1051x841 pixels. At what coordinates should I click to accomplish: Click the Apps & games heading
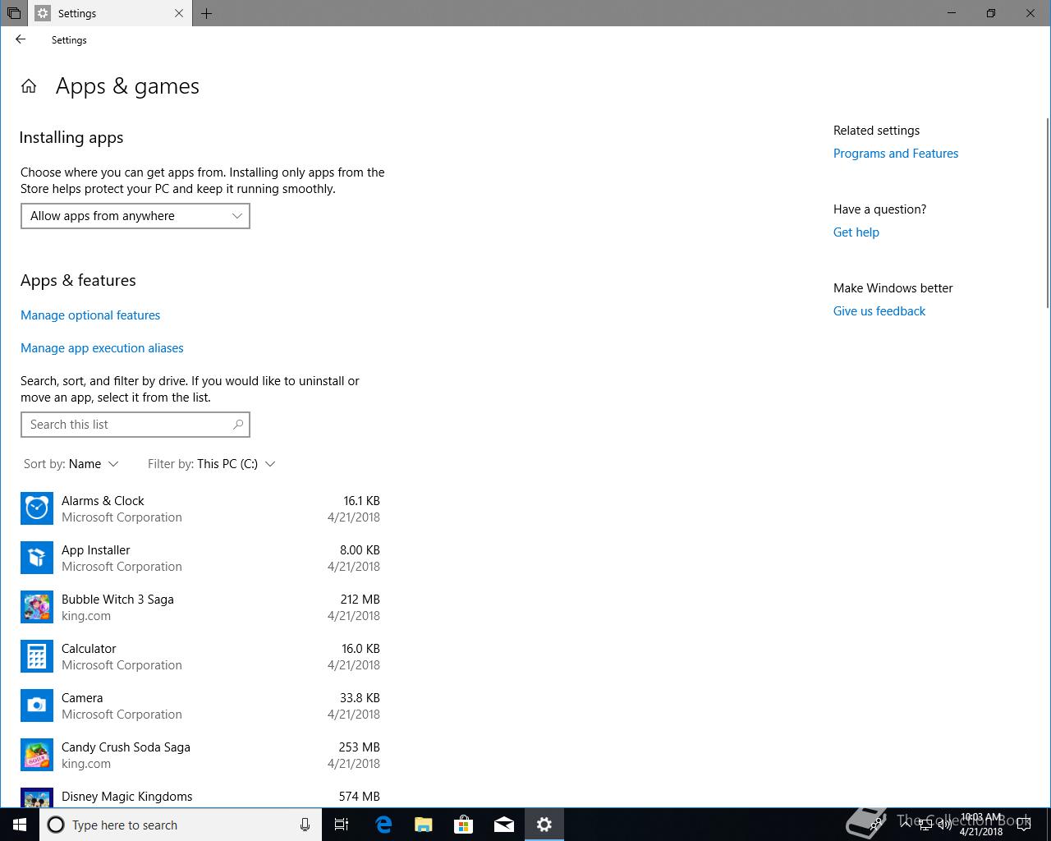point(127,86)
